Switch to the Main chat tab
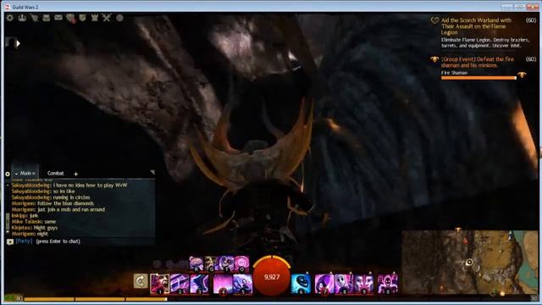542x305 pixels. click(25, 173)
